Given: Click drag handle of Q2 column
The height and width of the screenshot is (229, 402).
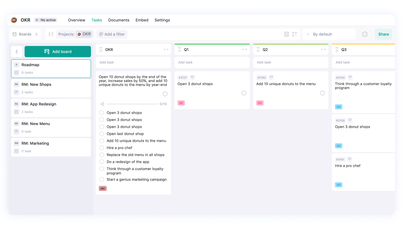Looking at the screenshot, I should (x=259, y=49).
